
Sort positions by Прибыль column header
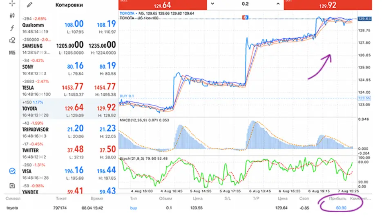pyautogui.click(x=337, y=199)
